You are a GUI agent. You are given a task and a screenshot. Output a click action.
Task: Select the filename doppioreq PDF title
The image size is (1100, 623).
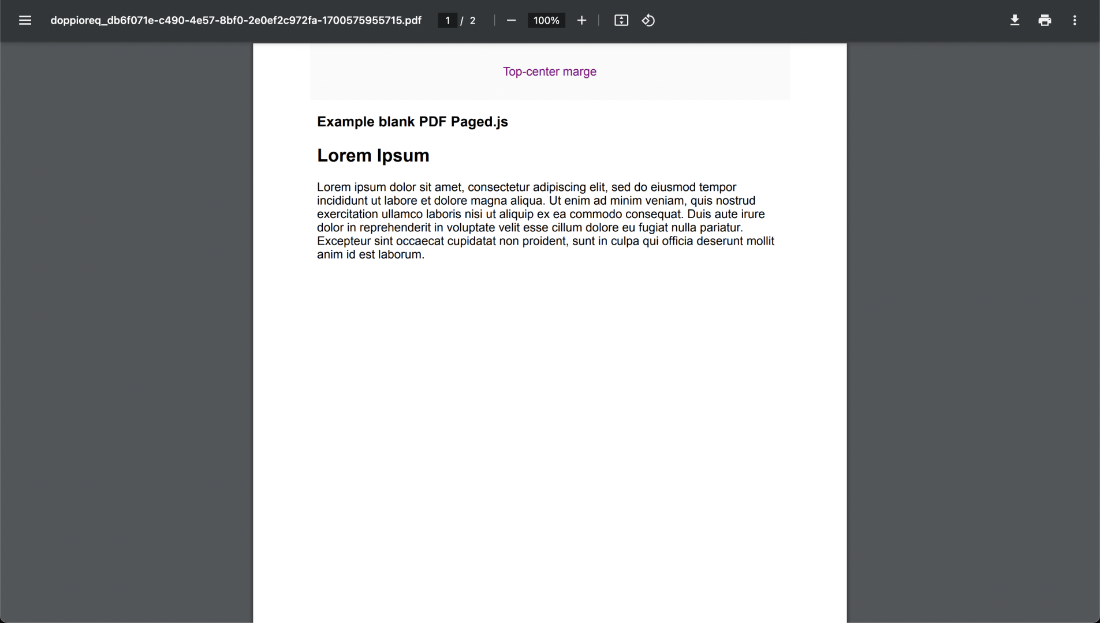(236, 20)
